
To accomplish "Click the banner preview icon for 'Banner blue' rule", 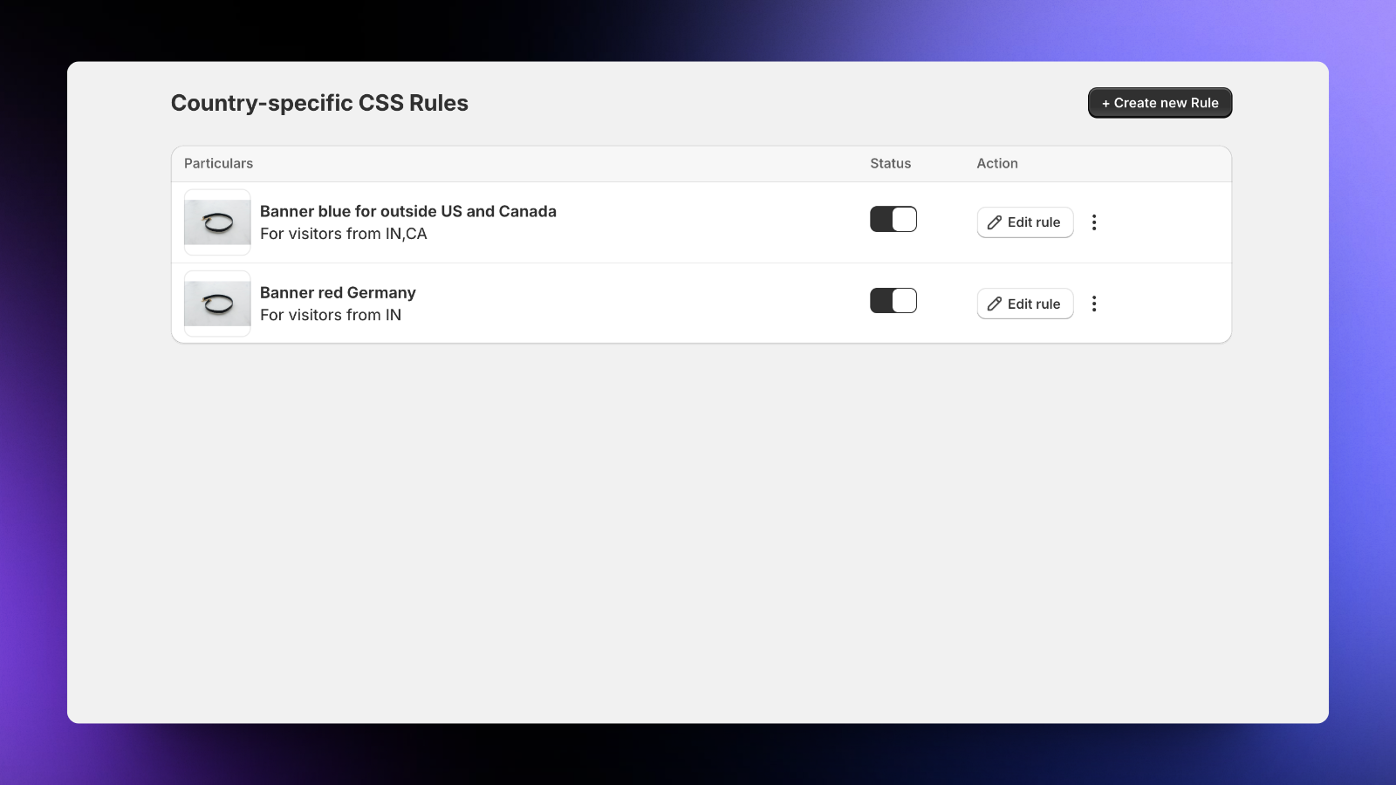I will pyautogui.click(x=216, y=222).
